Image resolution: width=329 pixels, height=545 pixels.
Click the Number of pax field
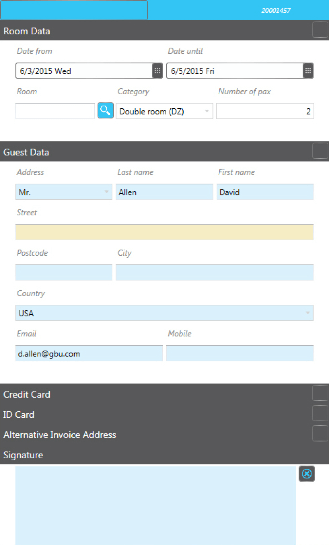click(x=265, y=111)
